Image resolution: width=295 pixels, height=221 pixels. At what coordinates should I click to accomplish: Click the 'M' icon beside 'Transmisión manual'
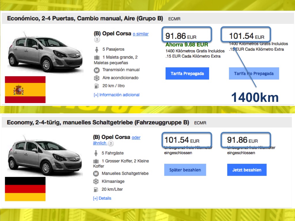tap(97, 70)
